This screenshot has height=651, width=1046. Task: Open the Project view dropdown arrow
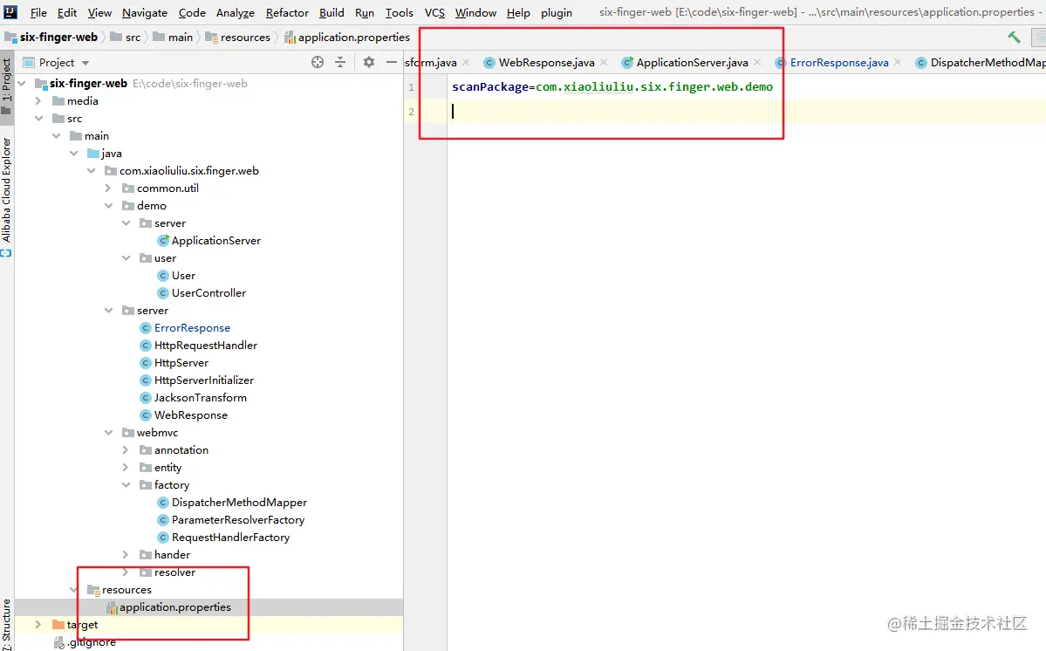tap(85, 63)
